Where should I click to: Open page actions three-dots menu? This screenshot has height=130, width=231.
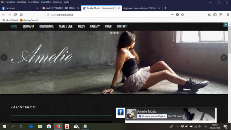172,15
